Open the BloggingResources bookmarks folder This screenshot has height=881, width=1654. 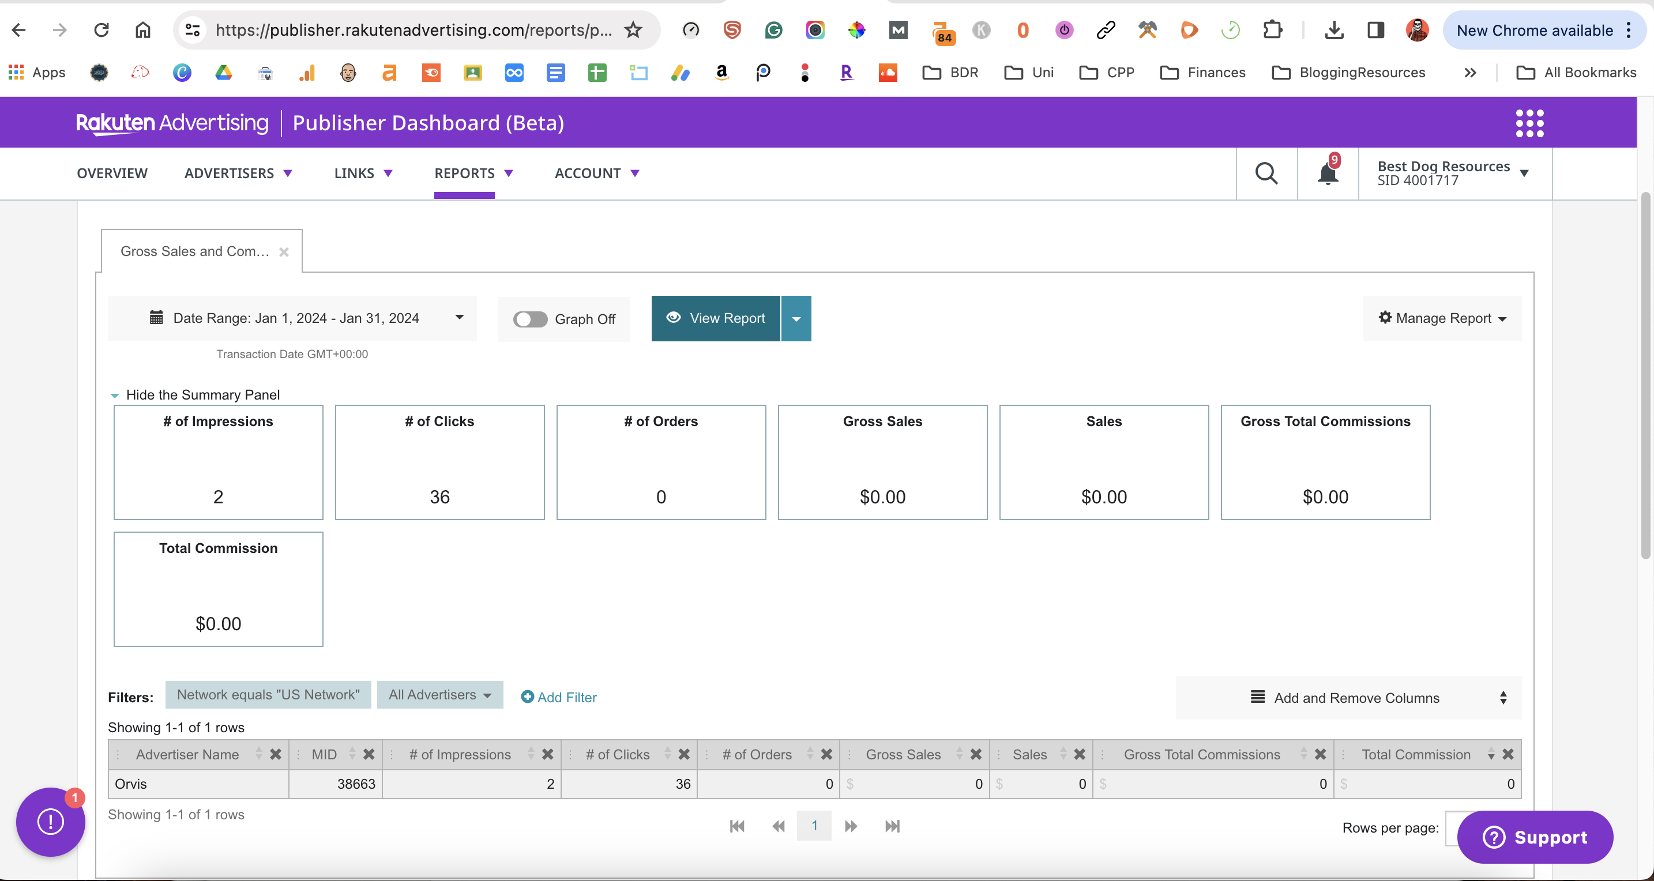1348,73
